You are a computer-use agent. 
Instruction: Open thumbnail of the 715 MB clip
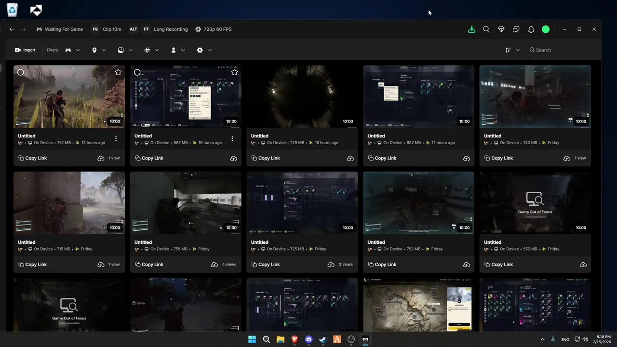pos(69,203)
